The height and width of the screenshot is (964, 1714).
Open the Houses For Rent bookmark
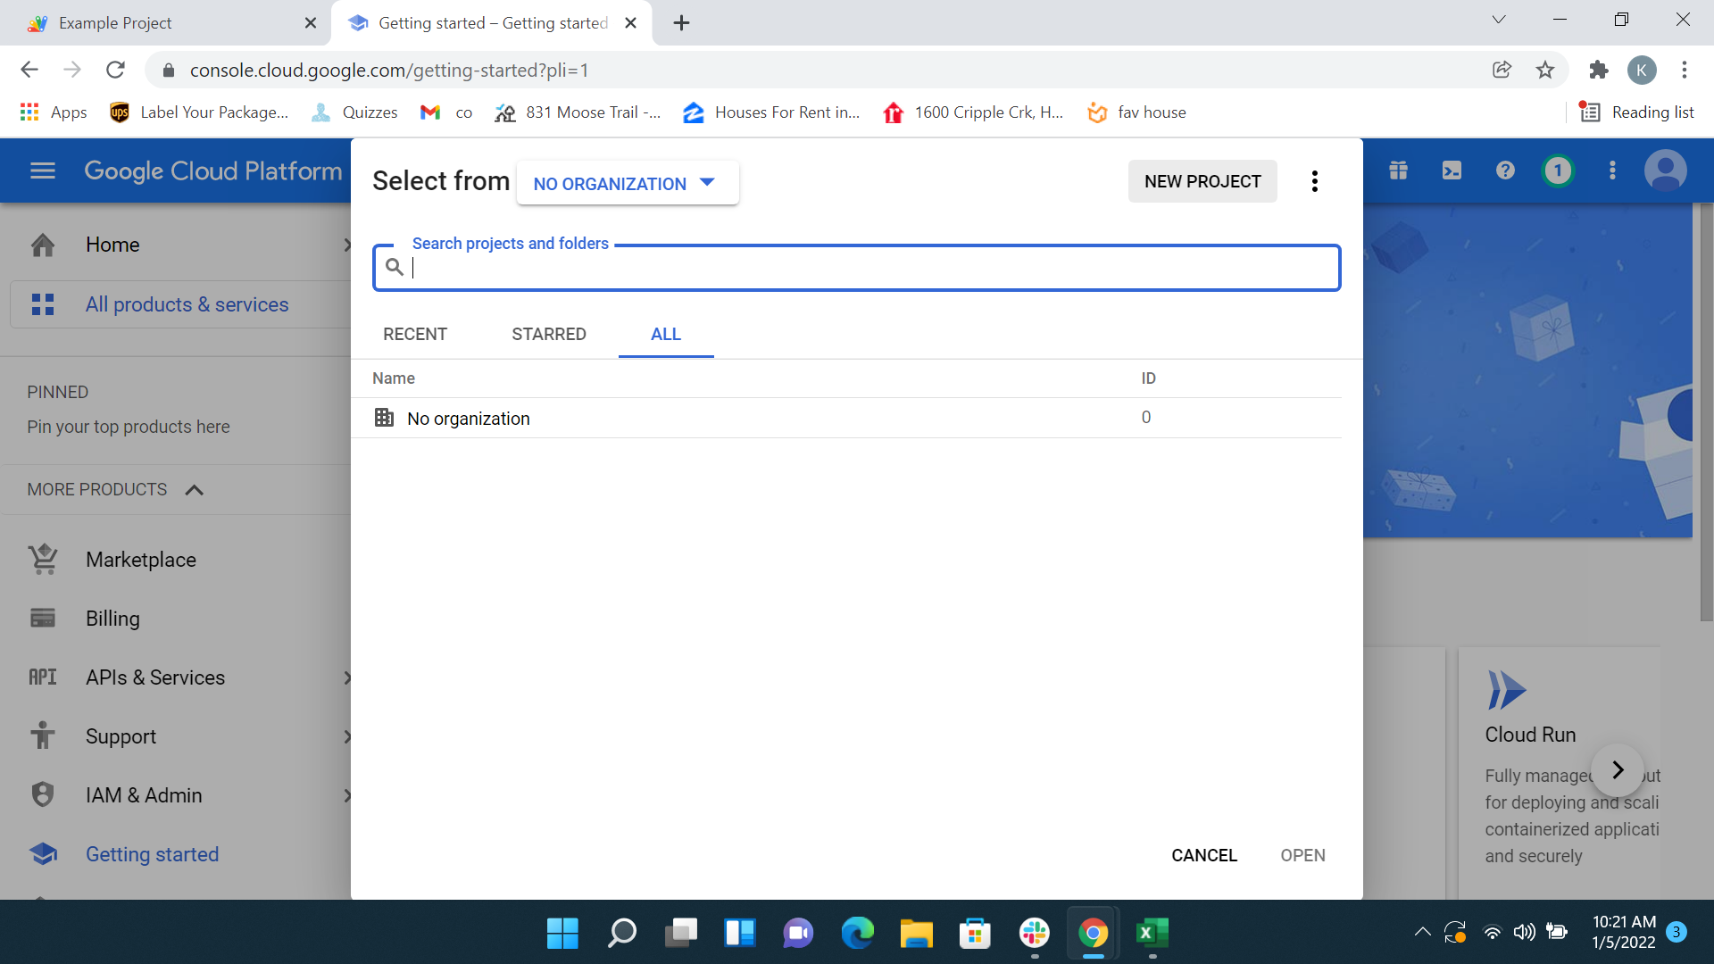(771, 112)
